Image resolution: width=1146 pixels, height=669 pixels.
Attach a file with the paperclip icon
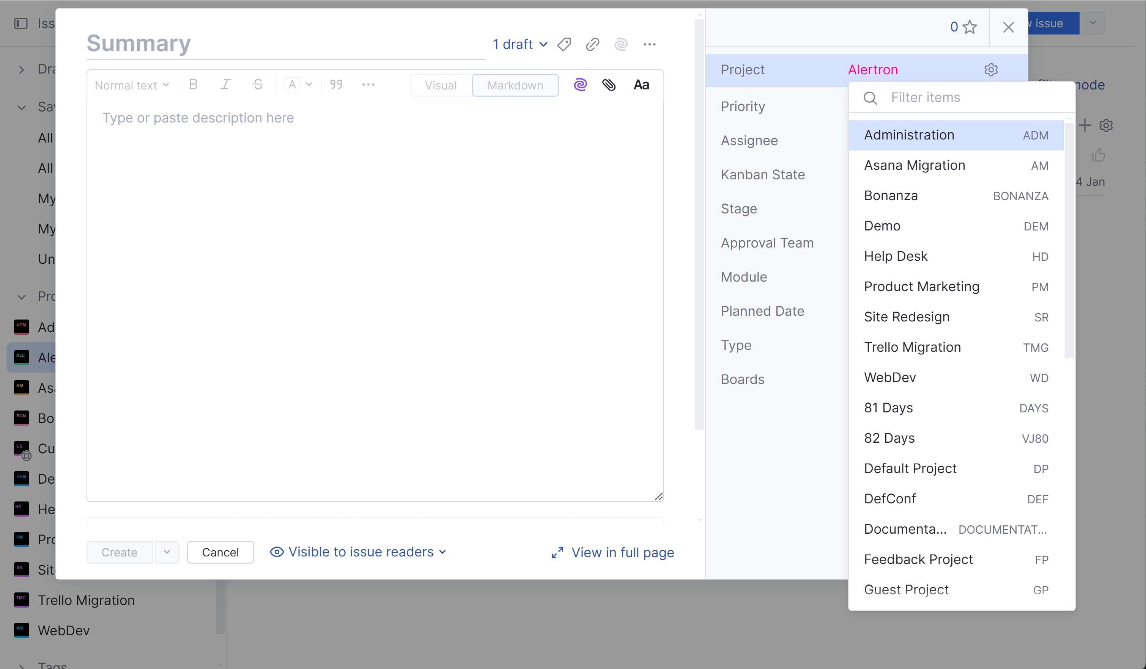(609, 85)
